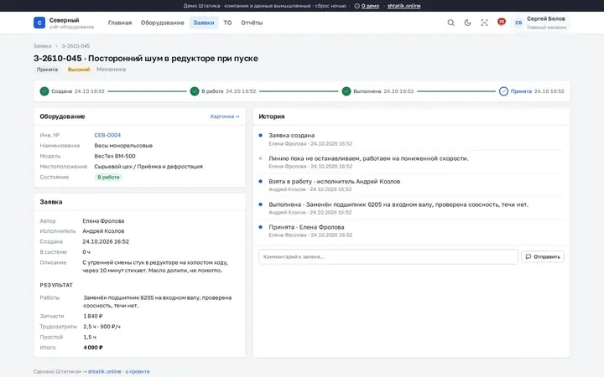Click В работе step check icon
This screenshot has width=604, height=377.
[x=195, y=91]
